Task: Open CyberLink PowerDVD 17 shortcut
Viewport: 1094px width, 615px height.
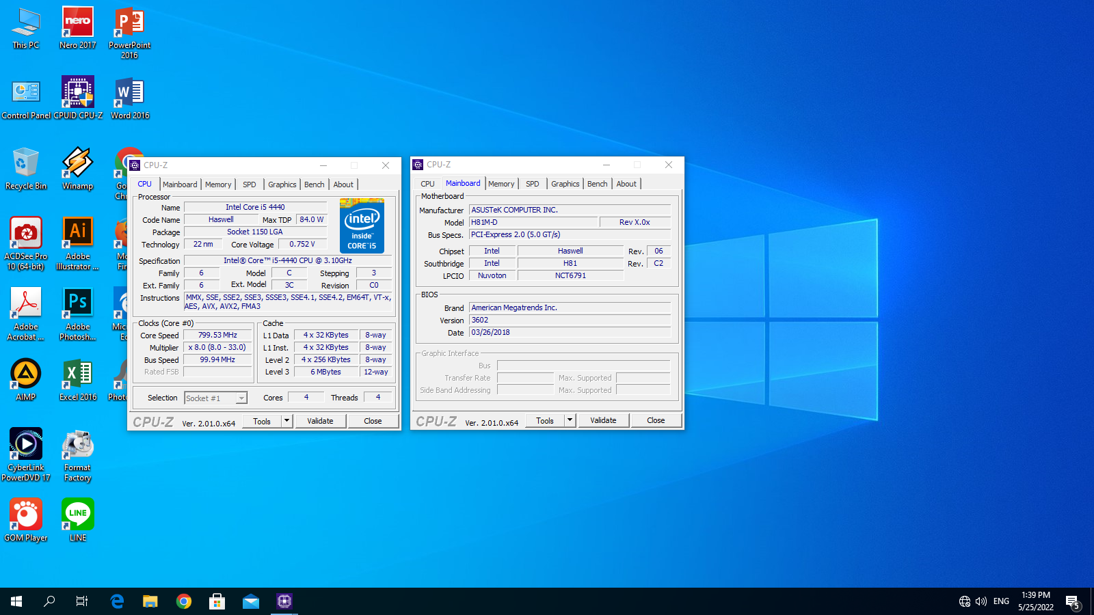Action: 26,455
